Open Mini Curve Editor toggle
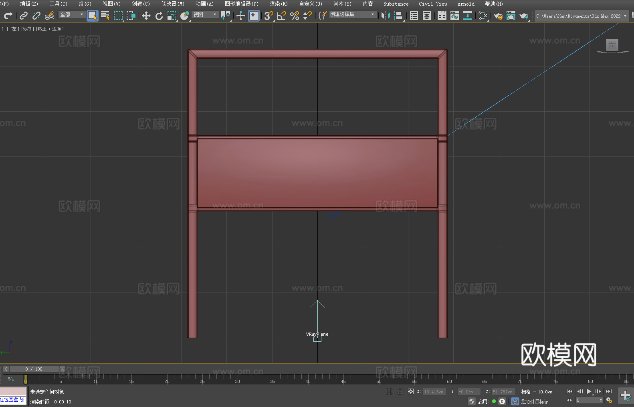Viewport: 634px width, 407px height. (11, 379)
